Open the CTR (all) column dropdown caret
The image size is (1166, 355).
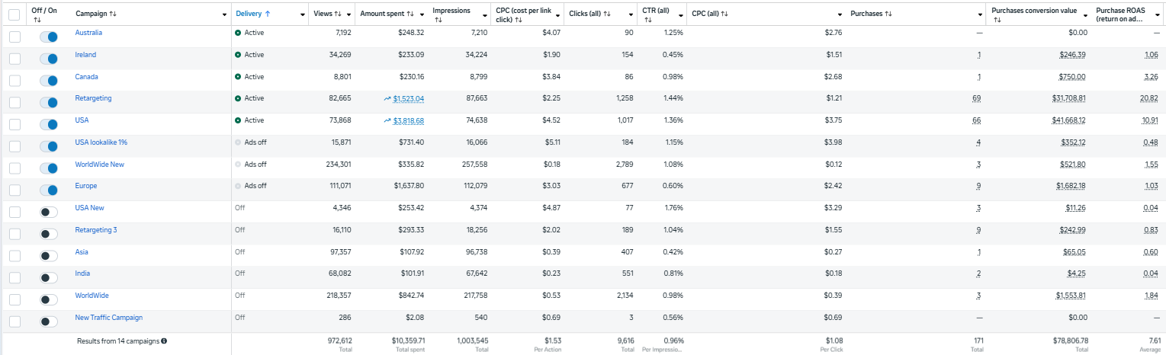[x=679, y=15]
